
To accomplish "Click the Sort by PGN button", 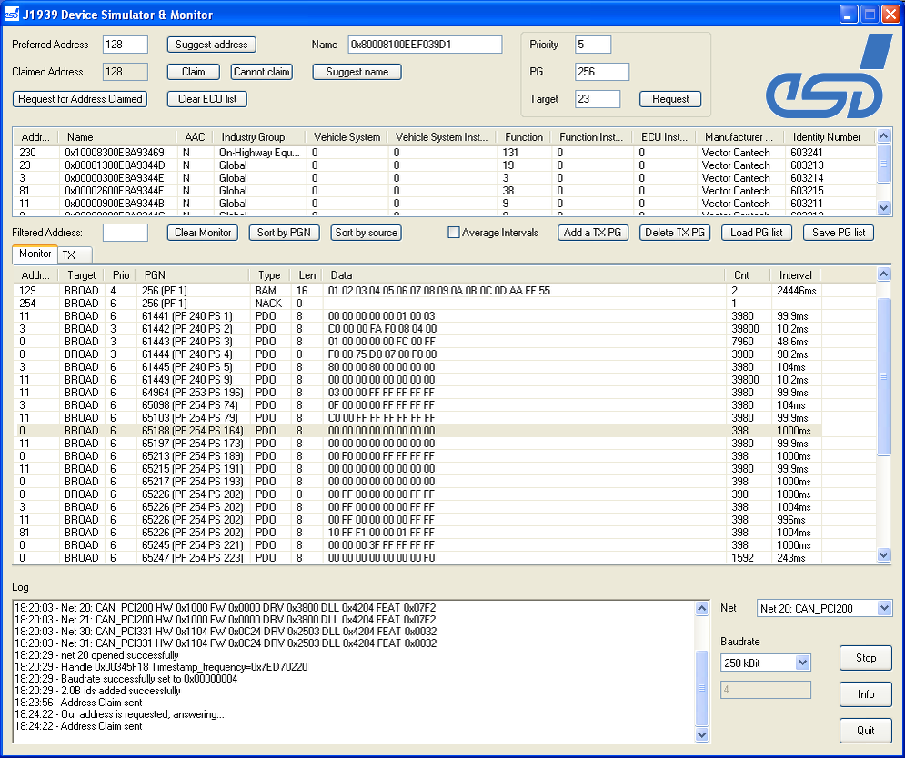I will [x=283, y=233].
